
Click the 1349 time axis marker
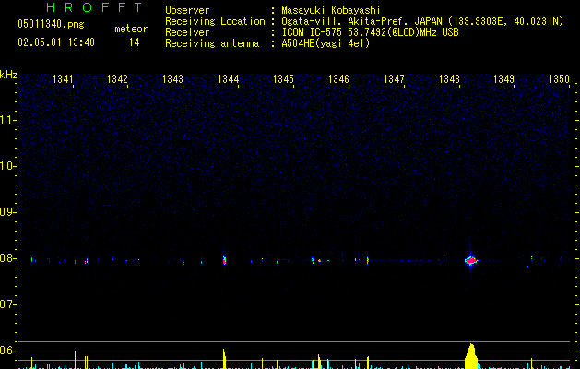503,79
